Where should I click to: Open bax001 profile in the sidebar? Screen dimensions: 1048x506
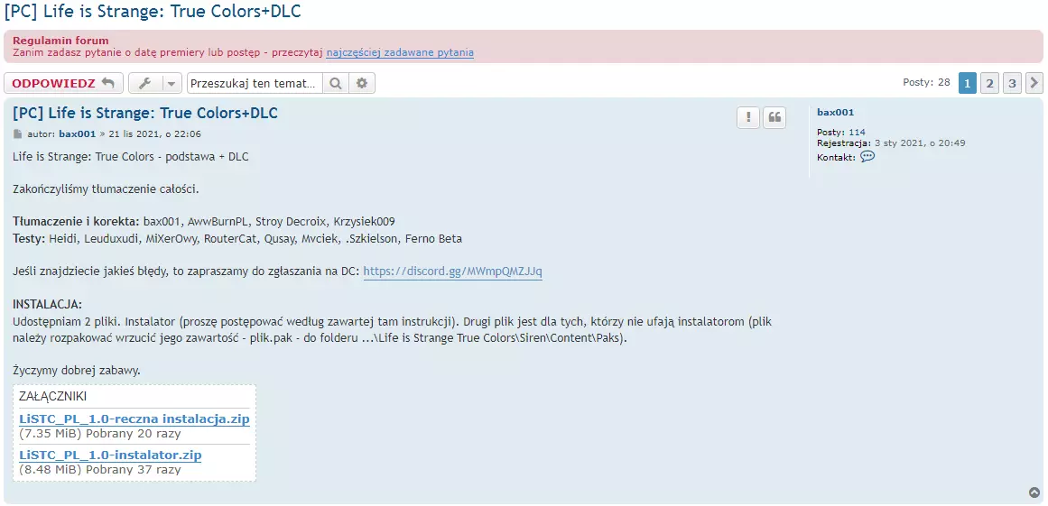[836, 113]
